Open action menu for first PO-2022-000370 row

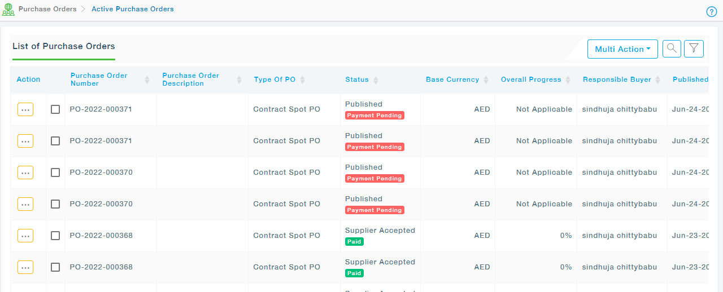pyautogui.click(x=25, y=172)
